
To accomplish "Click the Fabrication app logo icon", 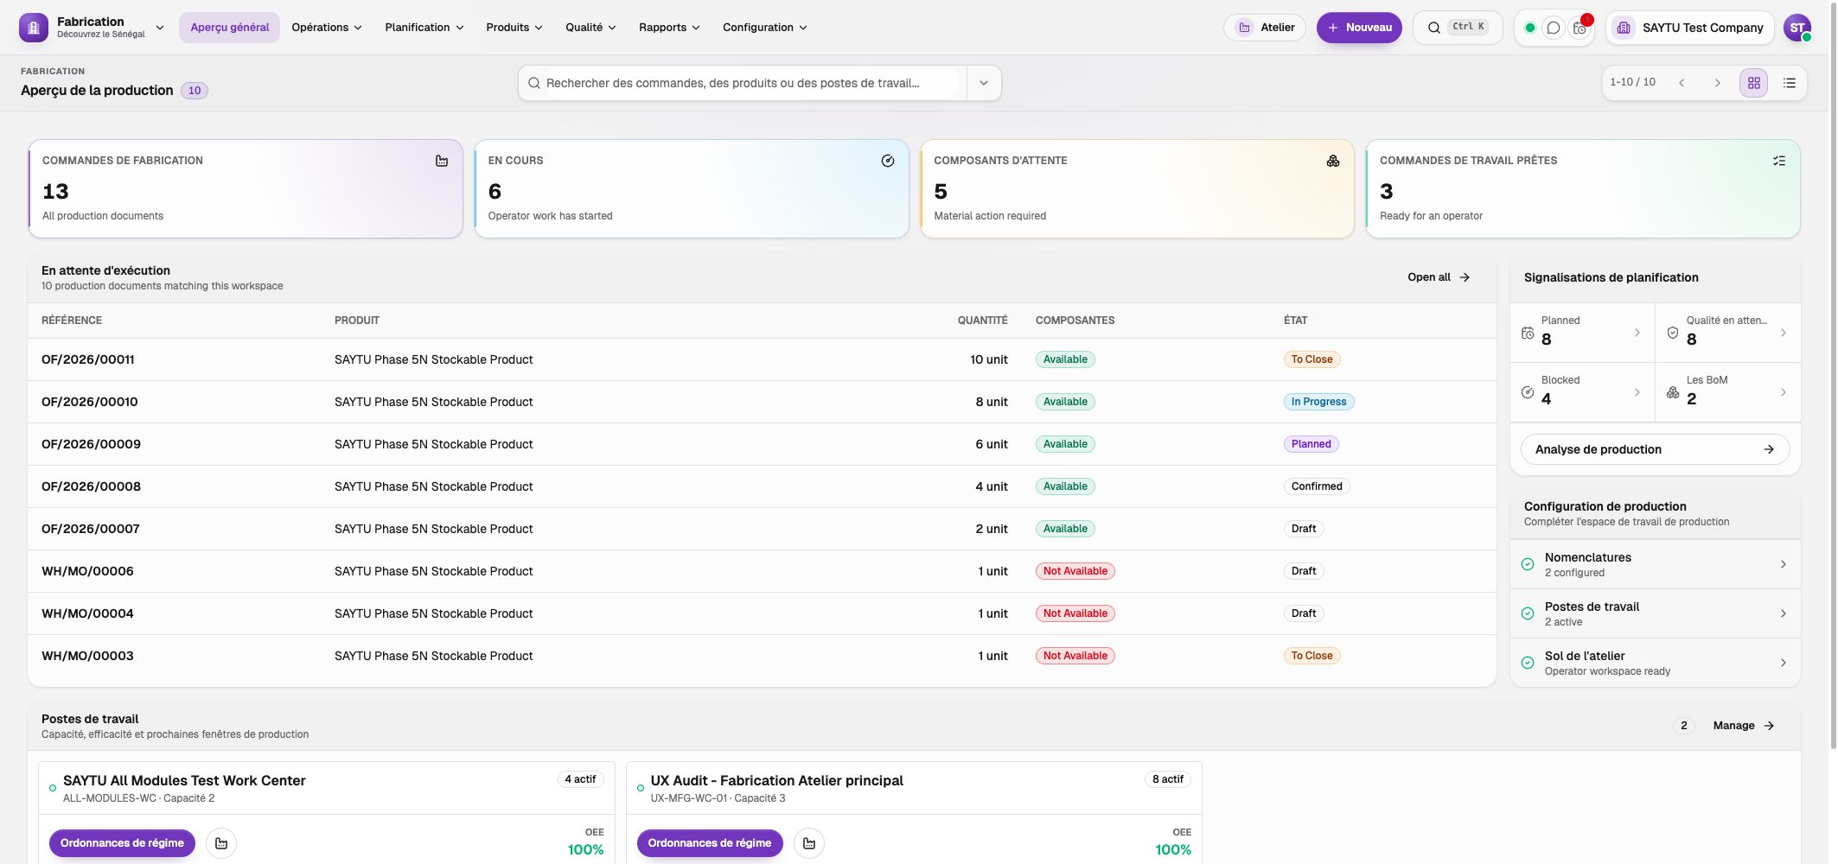I will 34,28.
